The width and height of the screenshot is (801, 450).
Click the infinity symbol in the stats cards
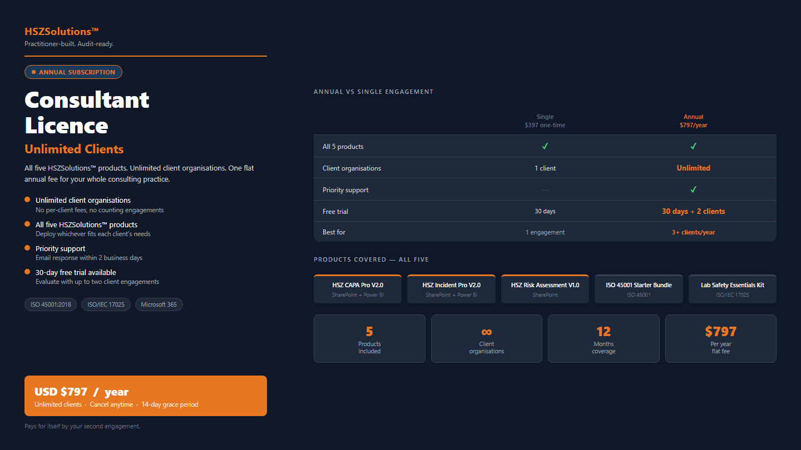coord(487,332)
